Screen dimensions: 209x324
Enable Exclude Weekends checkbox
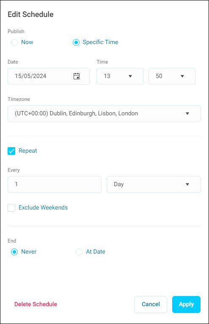coord(11,208)
